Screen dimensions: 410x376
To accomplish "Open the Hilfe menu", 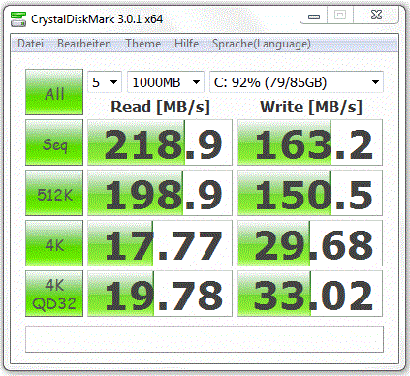I will (186, 44).
